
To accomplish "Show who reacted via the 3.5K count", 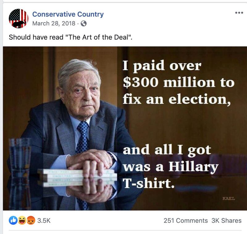I will (x=44, y=220).
